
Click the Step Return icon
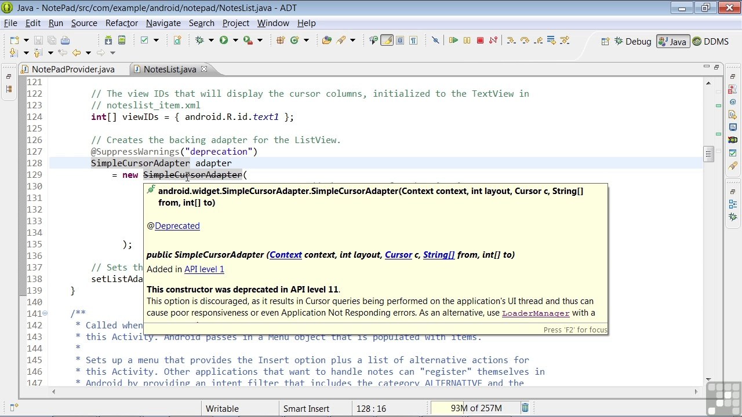538,40
